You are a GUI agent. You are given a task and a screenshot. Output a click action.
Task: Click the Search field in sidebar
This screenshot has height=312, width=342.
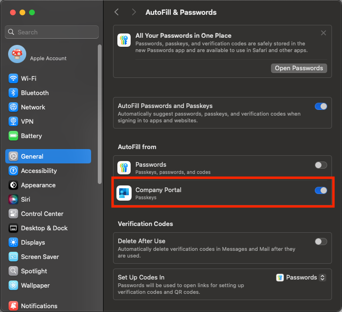pyautogui.click(x=52, y=32)
